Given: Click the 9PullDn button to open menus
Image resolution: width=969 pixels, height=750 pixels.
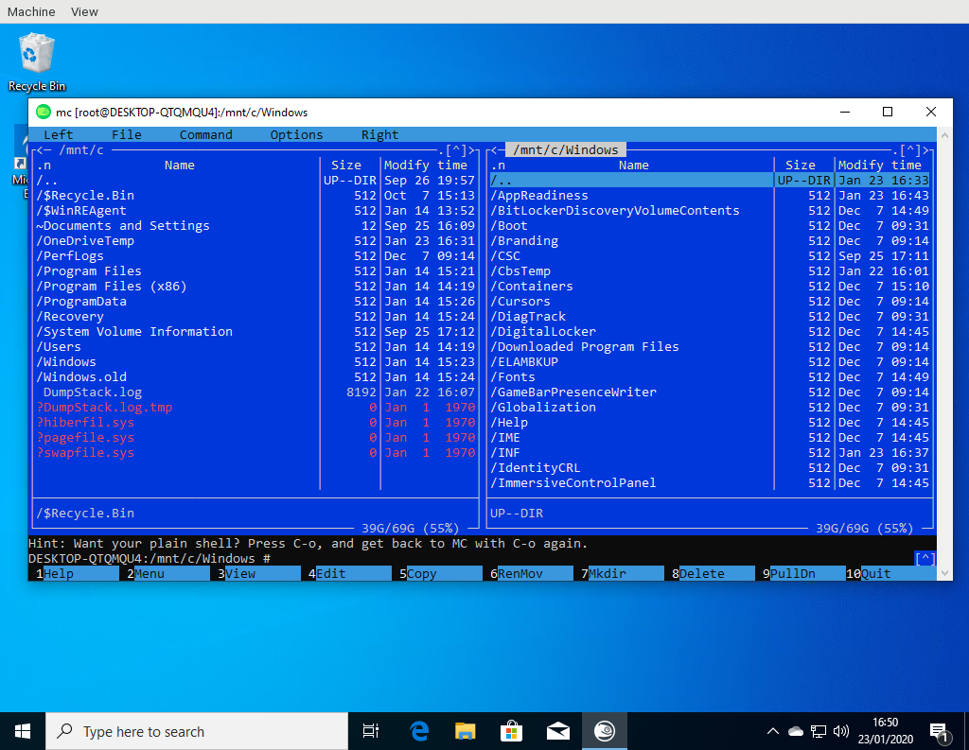Looking at the screenshot, I should coord(801,572).
